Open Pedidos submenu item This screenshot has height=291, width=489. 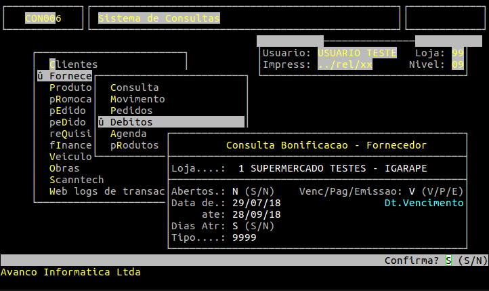(x=131, y=111)
